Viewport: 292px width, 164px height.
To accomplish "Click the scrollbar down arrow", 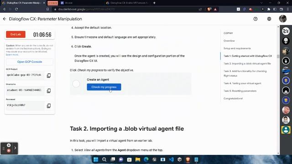I will click(278, 153).
